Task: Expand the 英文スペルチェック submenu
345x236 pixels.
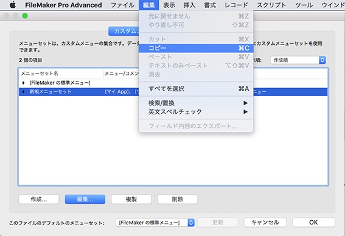Action: pyautogui.click(x=196, y=112)
